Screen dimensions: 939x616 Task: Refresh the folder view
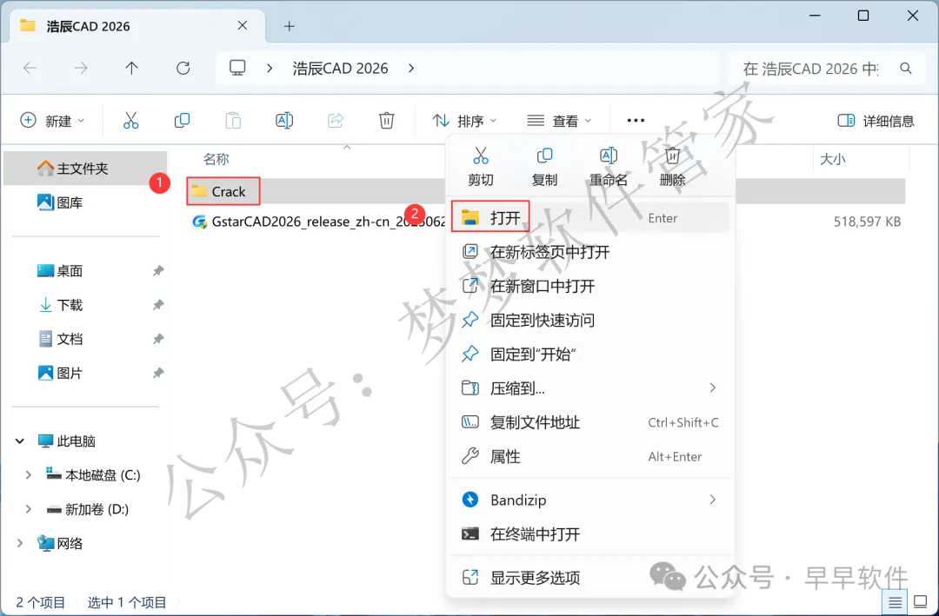pos(183,69)
